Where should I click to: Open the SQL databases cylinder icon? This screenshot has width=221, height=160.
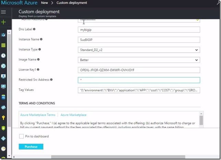3,97
